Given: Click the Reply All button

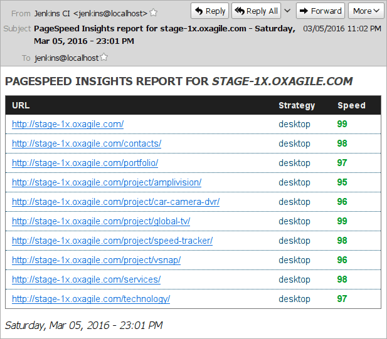Looking at the screenshot, I should pyautogui.click(x=257, y=11).
